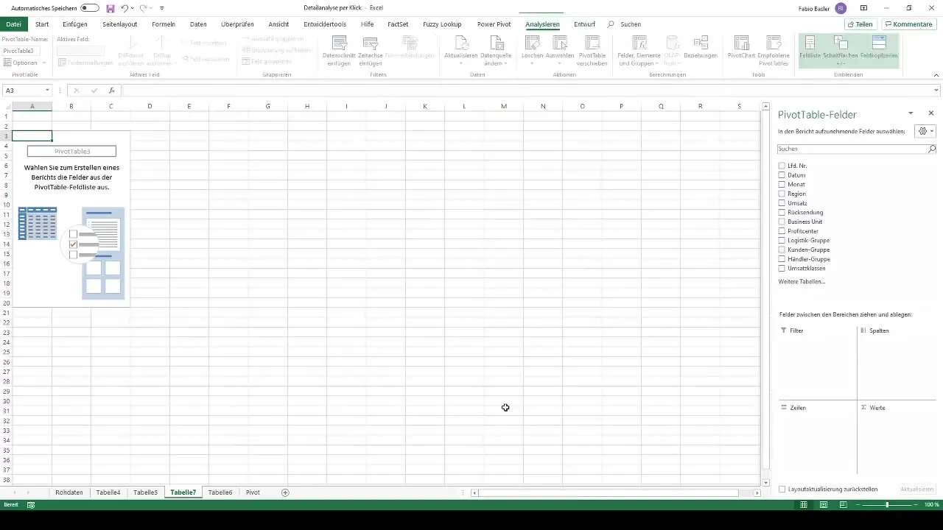Check the Monat field
This screenshot has width=943, height=530.
782,185
